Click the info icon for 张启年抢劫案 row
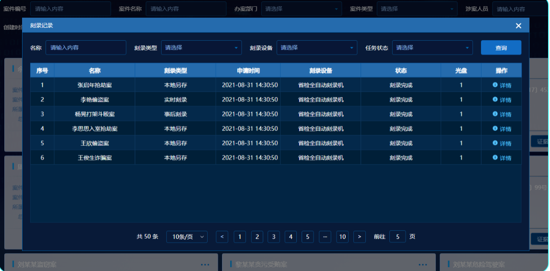Image resolution: width=550 pixels, height=271 pixels. (x=495, y=85)
